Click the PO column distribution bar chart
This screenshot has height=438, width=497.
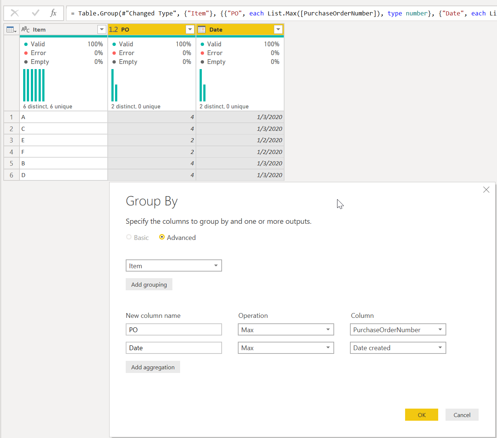pos(114,85)
